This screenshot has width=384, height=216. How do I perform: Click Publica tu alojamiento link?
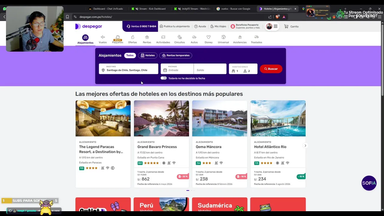pyautogui.click(x=175, y=26)
